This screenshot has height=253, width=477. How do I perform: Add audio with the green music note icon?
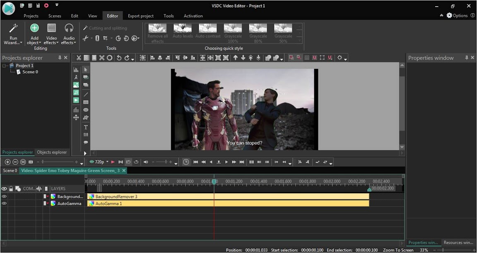[x=76, y=92]
